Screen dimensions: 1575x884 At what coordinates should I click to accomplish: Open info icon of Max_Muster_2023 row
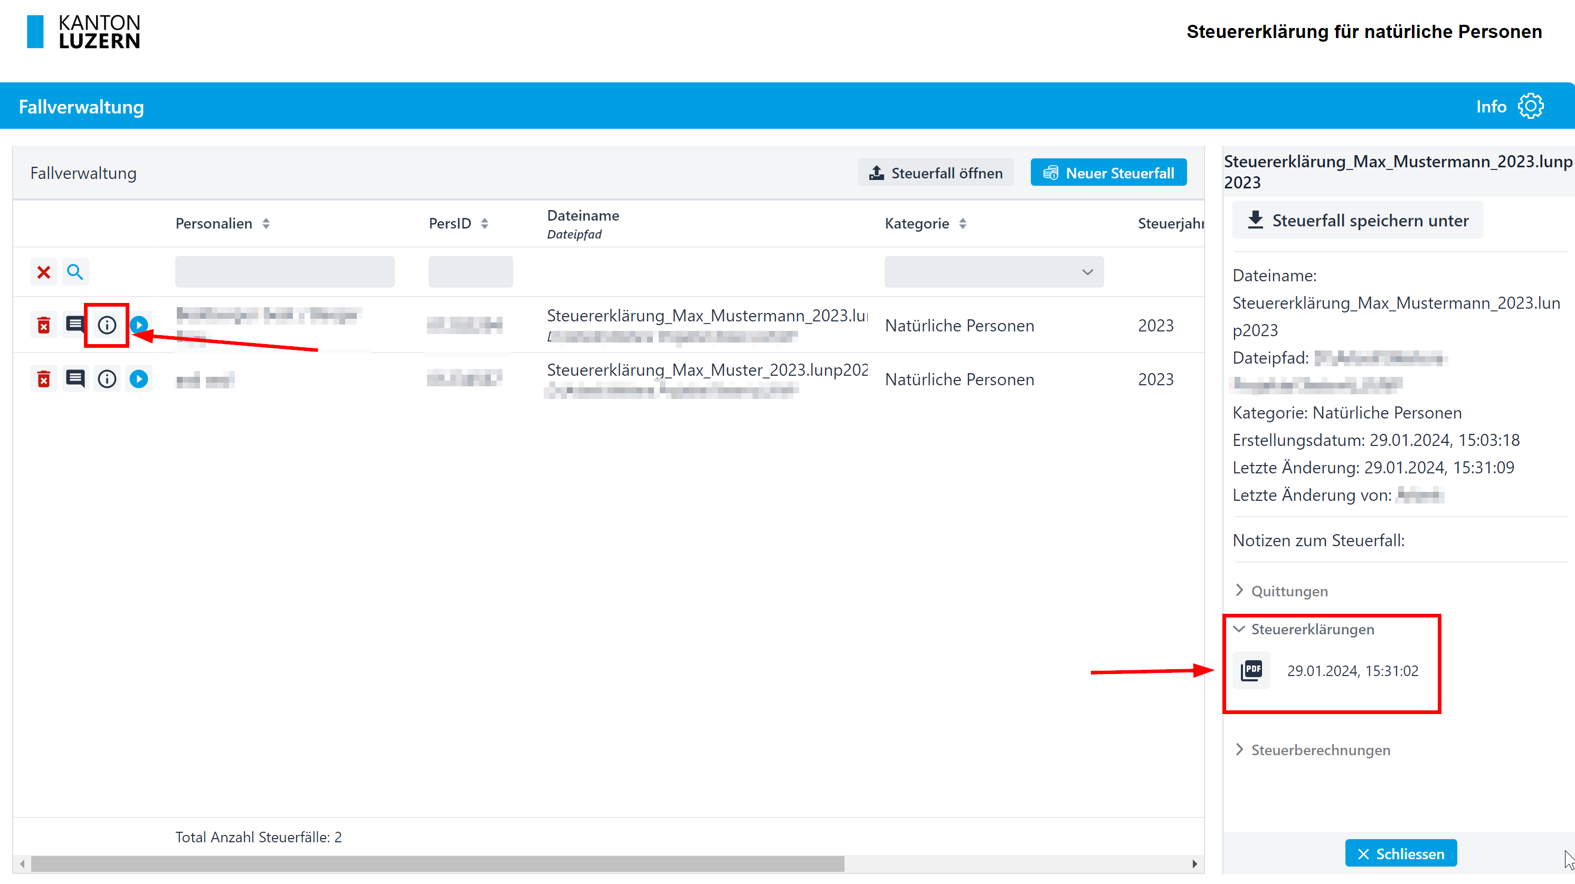click(x=107, y=379)
